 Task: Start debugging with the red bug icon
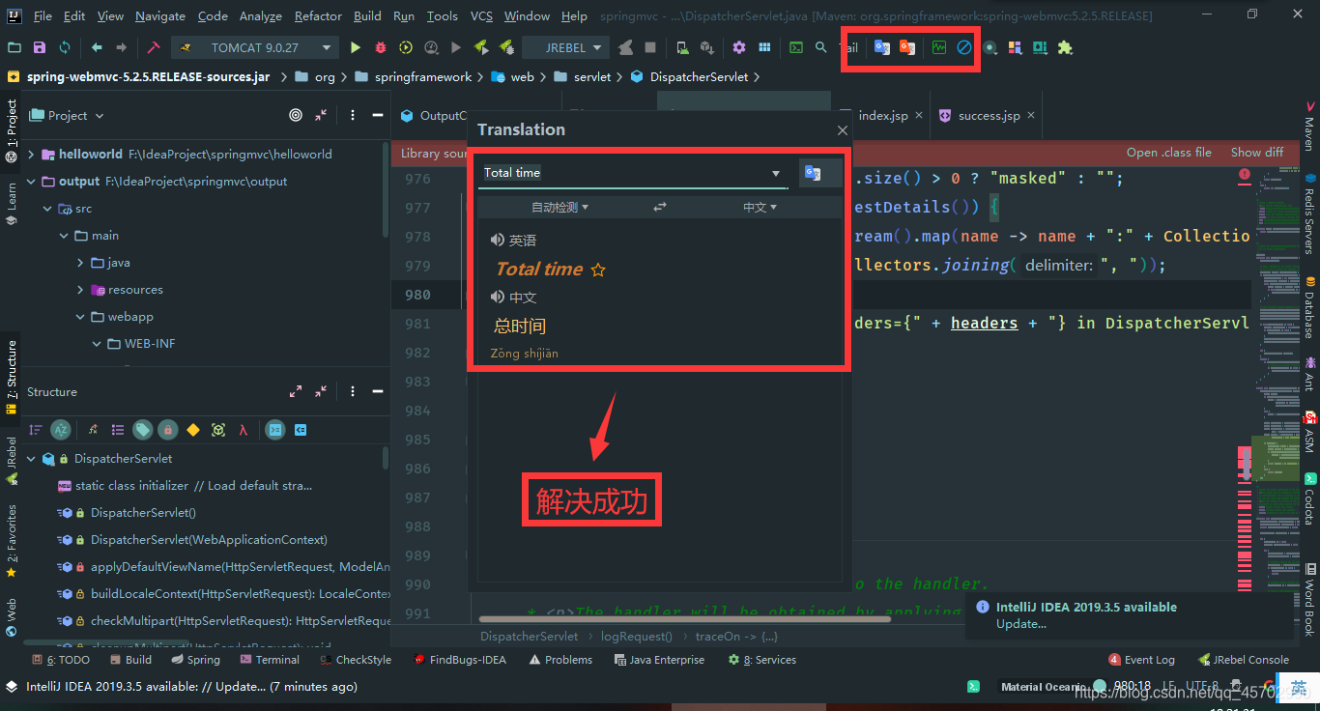[x=381, y=47]
